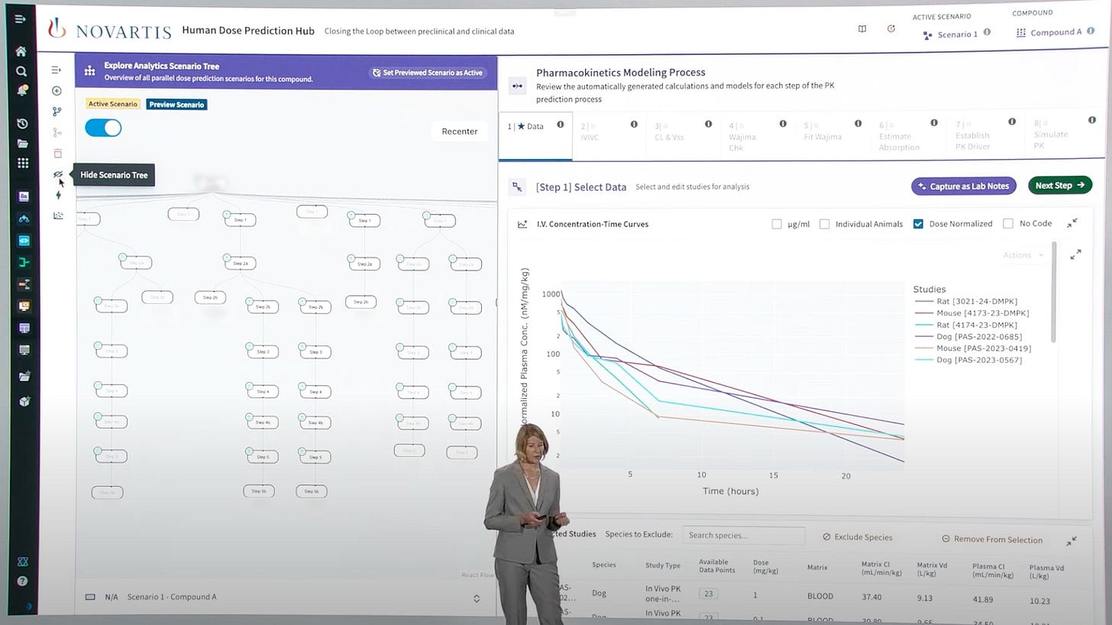The image size is (1112, 625).
Task: Click the info icon on the Data tab
Action: click(x=561, y=125)
